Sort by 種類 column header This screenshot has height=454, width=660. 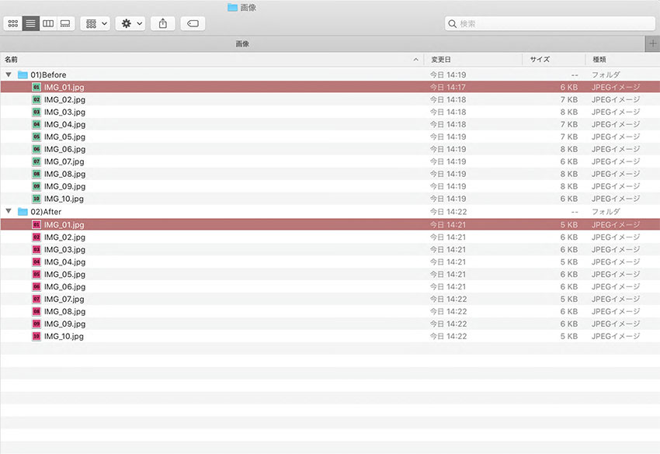tap(623, 59)
